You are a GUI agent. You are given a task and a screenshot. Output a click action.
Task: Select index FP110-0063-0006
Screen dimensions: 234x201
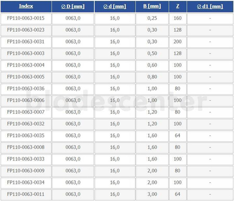point(25,100)
